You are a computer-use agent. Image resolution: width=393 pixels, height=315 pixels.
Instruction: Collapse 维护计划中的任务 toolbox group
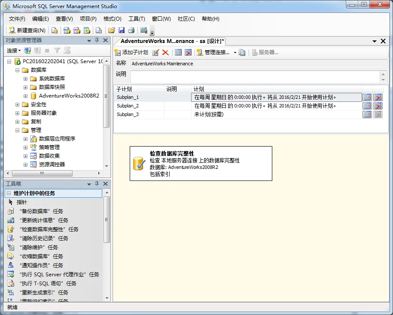(x=9, y=193)
